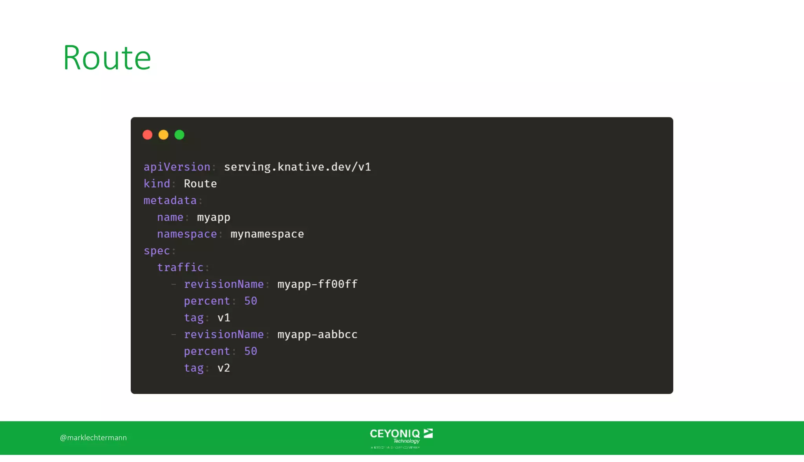Viewport: 804px width, 462px height.
Task: Click the mynamespace value
Action: click(x=267, y=234)
